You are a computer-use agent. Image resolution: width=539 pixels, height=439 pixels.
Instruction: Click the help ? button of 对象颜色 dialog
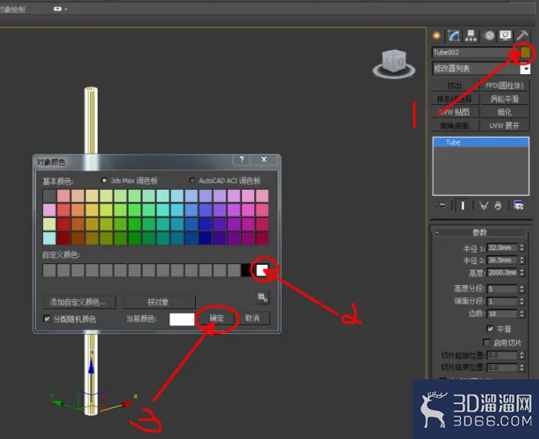click(241, 160)
